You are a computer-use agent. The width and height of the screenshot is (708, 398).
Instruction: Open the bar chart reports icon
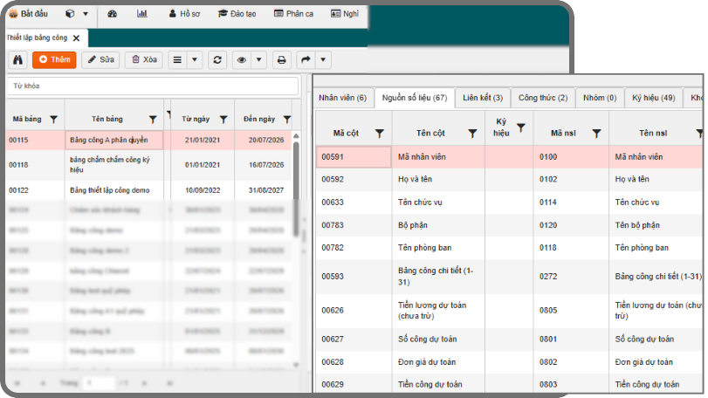141,14
